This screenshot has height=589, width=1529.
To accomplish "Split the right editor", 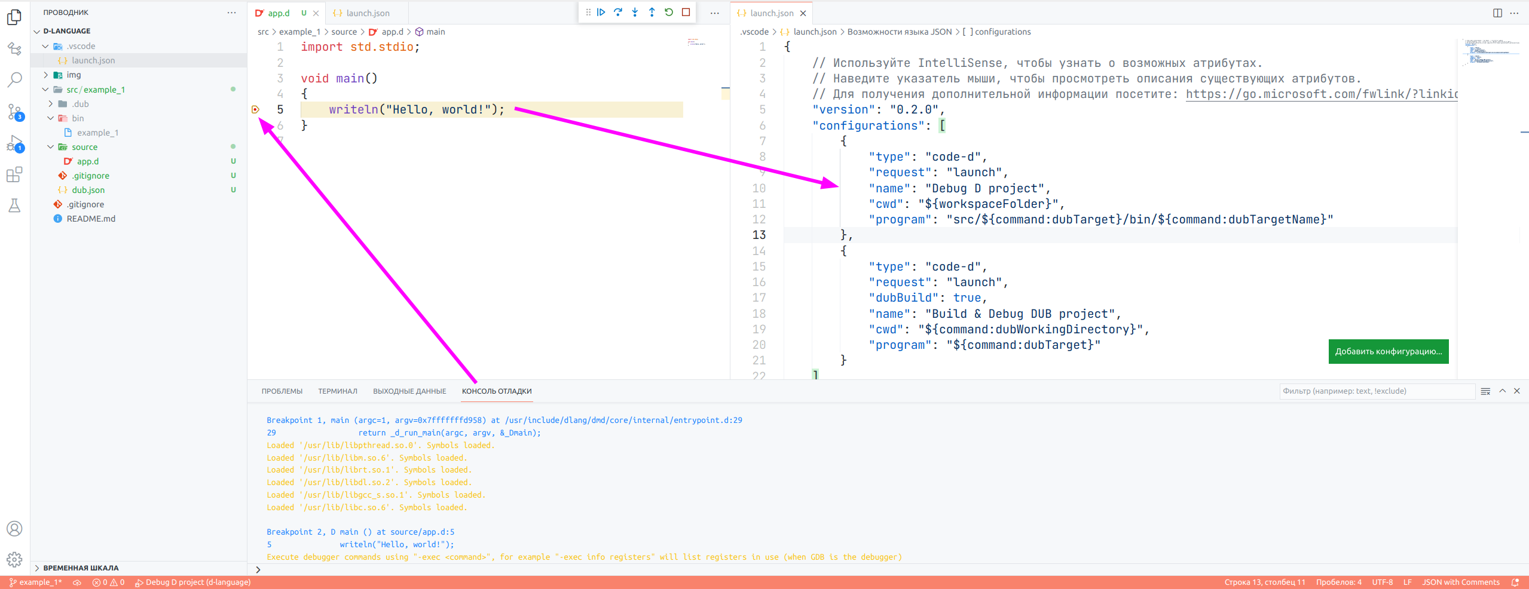I will pyautogui.click(x=1497, y=13).
